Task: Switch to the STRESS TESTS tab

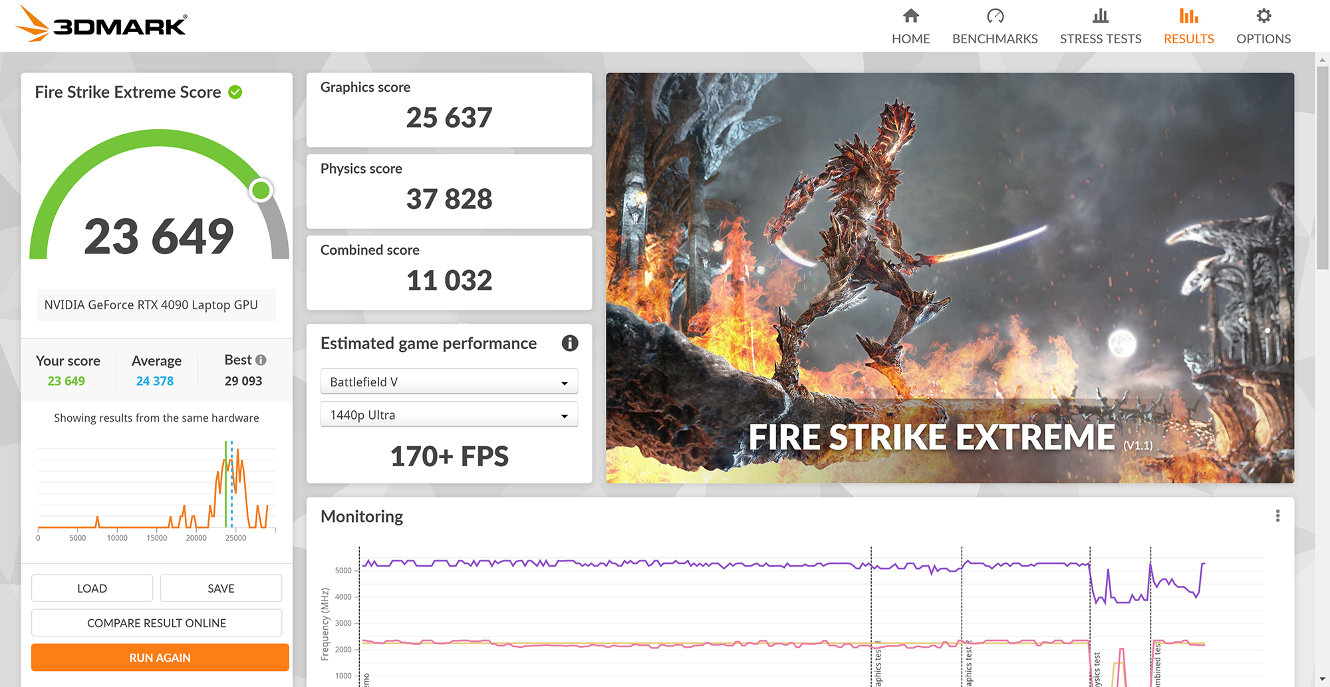Action: [x=1100, y=39]
